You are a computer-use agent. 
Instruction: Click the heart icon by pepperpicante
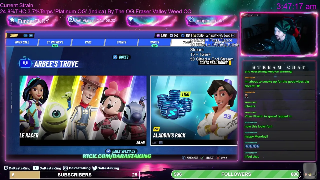[191, 20]
